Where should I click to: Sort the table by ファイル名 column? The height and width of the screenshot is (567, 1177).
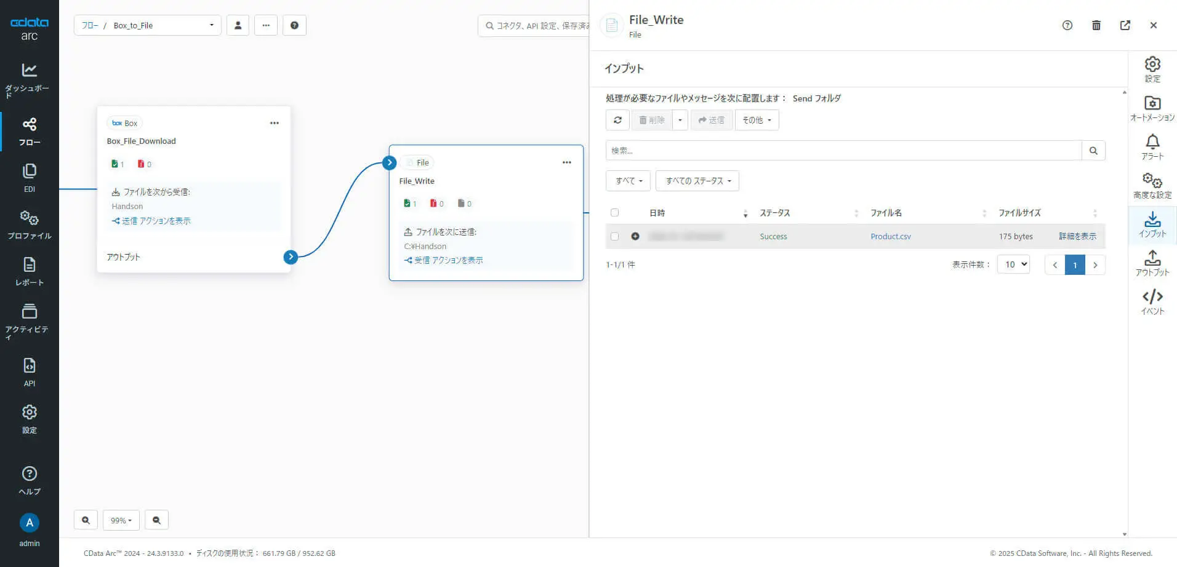pos(928,213)
